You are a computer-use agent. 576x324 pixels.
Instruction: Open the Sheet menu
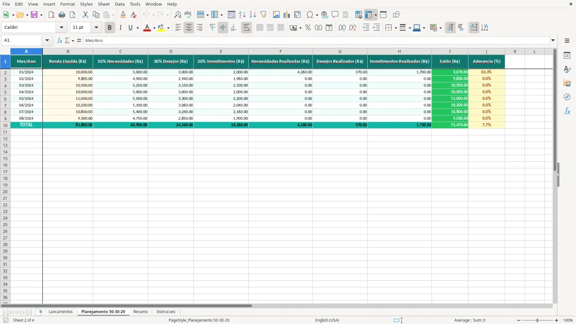pos(104,4)
